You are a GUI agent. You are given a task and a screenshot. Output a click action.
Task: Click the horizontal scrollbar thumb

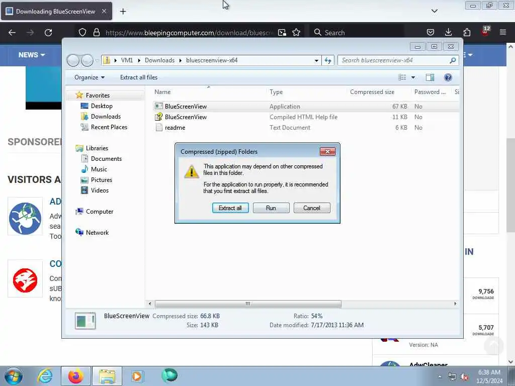(248, 304)
